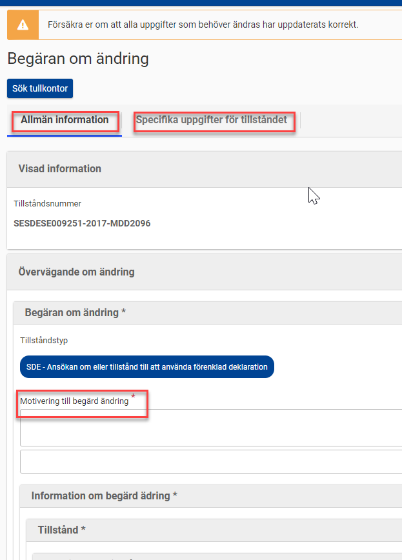Click the orange warning triangle icon
402x560 pixels.
[x=23, y=25]
